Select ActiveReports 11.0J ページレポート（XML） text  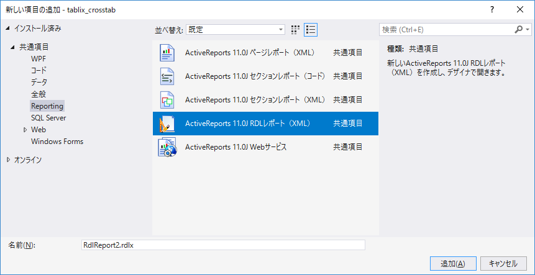tap(250, 53)
